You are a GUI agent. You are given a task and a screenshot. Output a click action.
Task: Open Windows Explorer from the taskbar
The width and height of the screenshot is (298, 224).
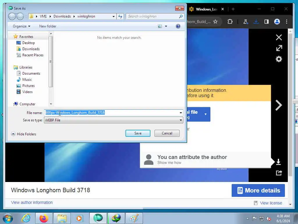62,218
